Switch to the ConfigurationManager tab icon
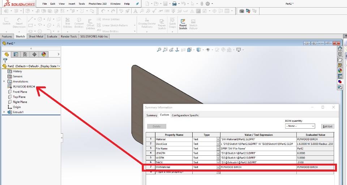This screenshot has width=347, height=185. tap(25, 54)
